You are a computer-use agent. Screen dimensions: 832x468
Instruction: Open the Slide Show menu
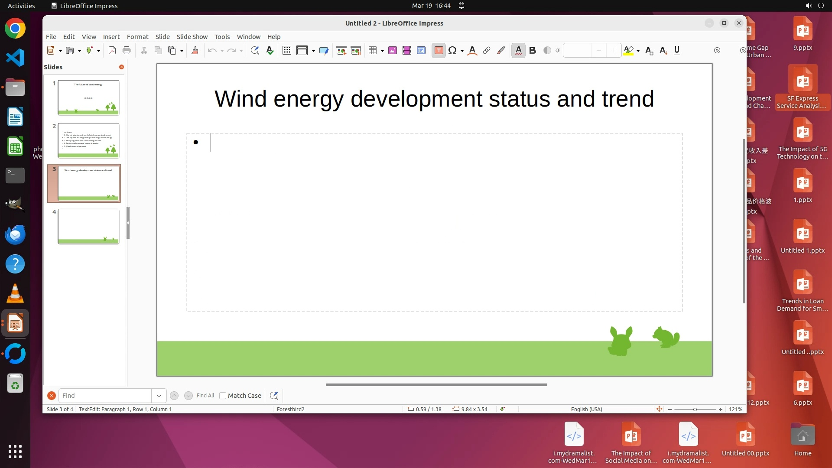192,37
